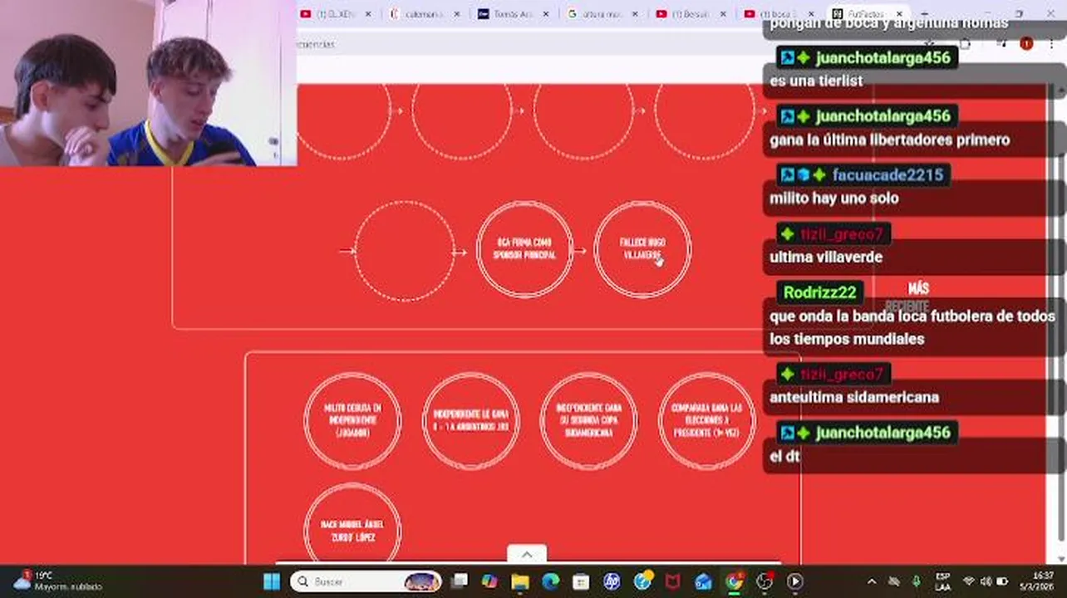
Task: Click chat message 'ultima villaverde'
Action: click(x=826, y=257)
